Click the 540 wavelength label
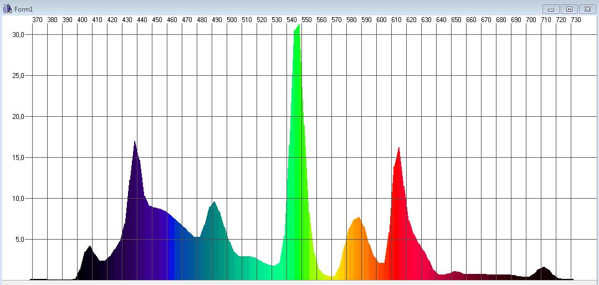 pyautogui.click(x=291, y=20)
